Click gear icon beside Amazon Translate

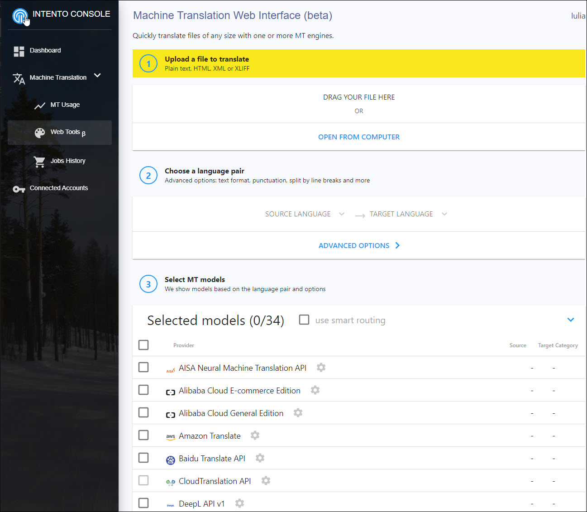(255, 435)
